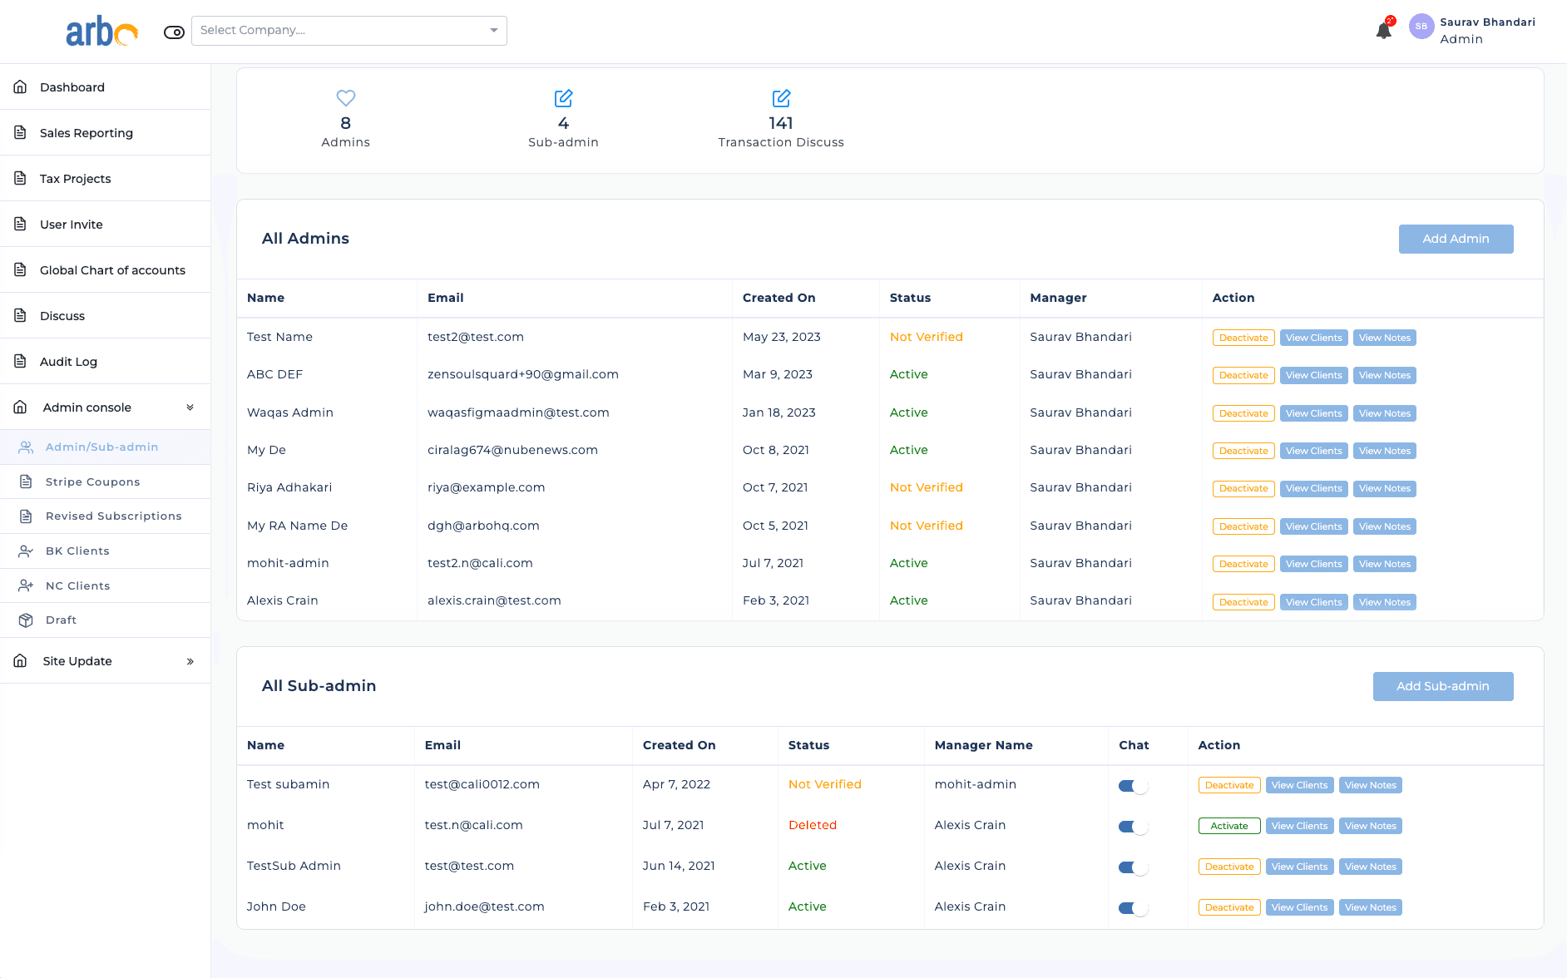Click the Add Sub-admin button
Image resolution: width=1567 pixels, height=978 pixels.
(1443, 686)
